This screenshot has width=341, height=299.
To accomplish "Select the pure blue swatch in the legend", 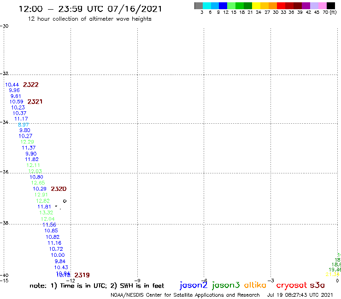I will coord(223,6).
